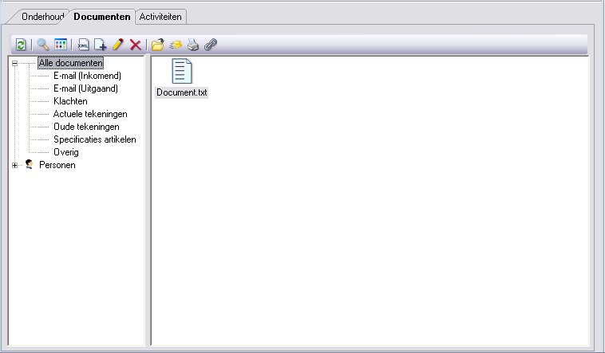Select Alle documenten in the tree
Screen dimensions: 605x353
pyautogui.click(x=70, y=63)
